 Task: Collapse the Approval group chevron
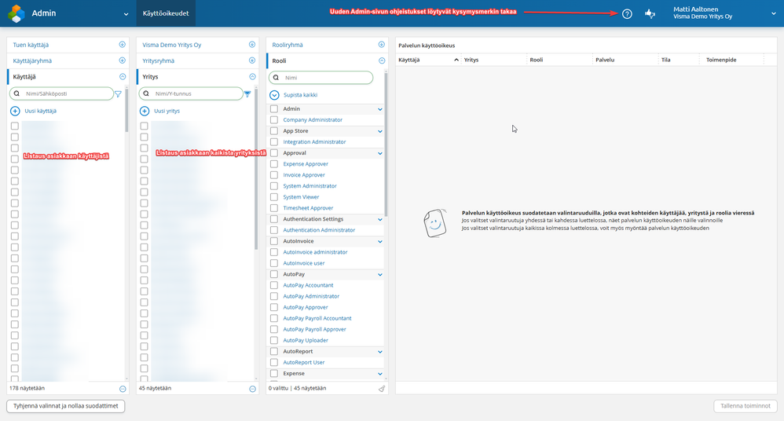click(380, 153)
